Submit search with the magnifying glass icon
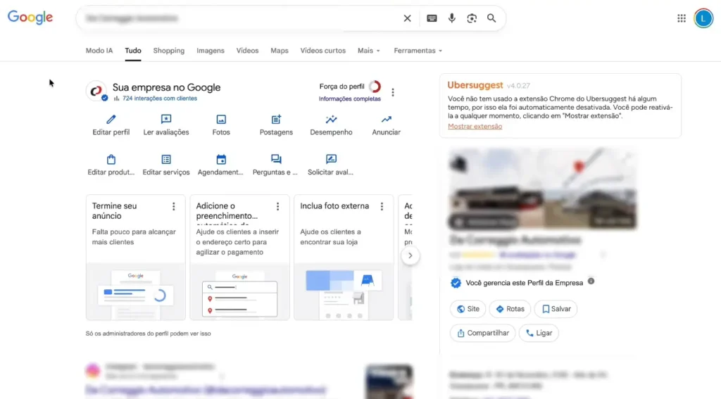Screen dimensions: 721x399 pyautogui.click(x=491, y=18)
